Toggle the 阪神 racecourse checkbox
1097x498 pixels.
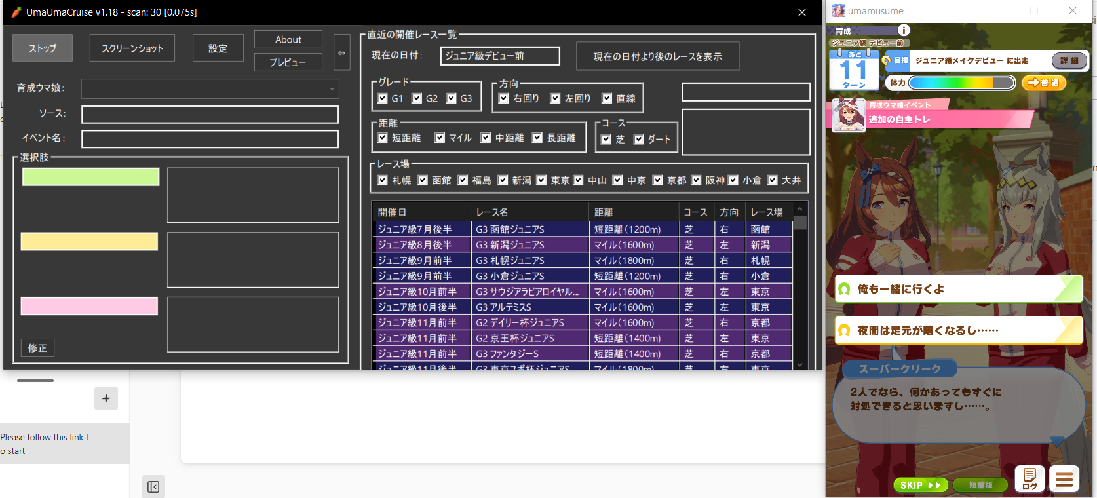697,180
